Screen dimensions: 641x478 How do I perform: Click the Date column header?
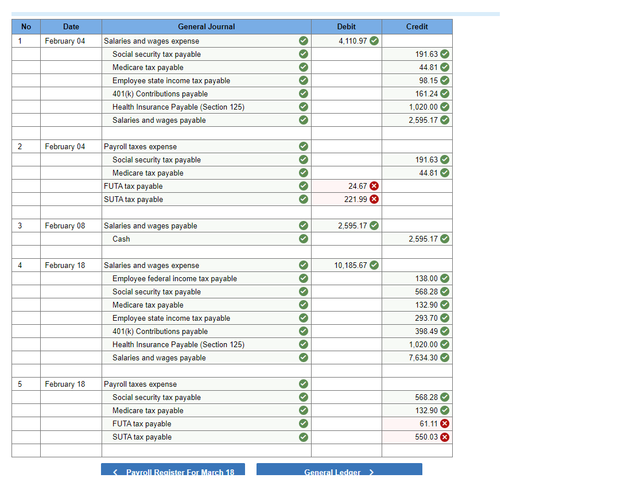(x=71, y=26)
